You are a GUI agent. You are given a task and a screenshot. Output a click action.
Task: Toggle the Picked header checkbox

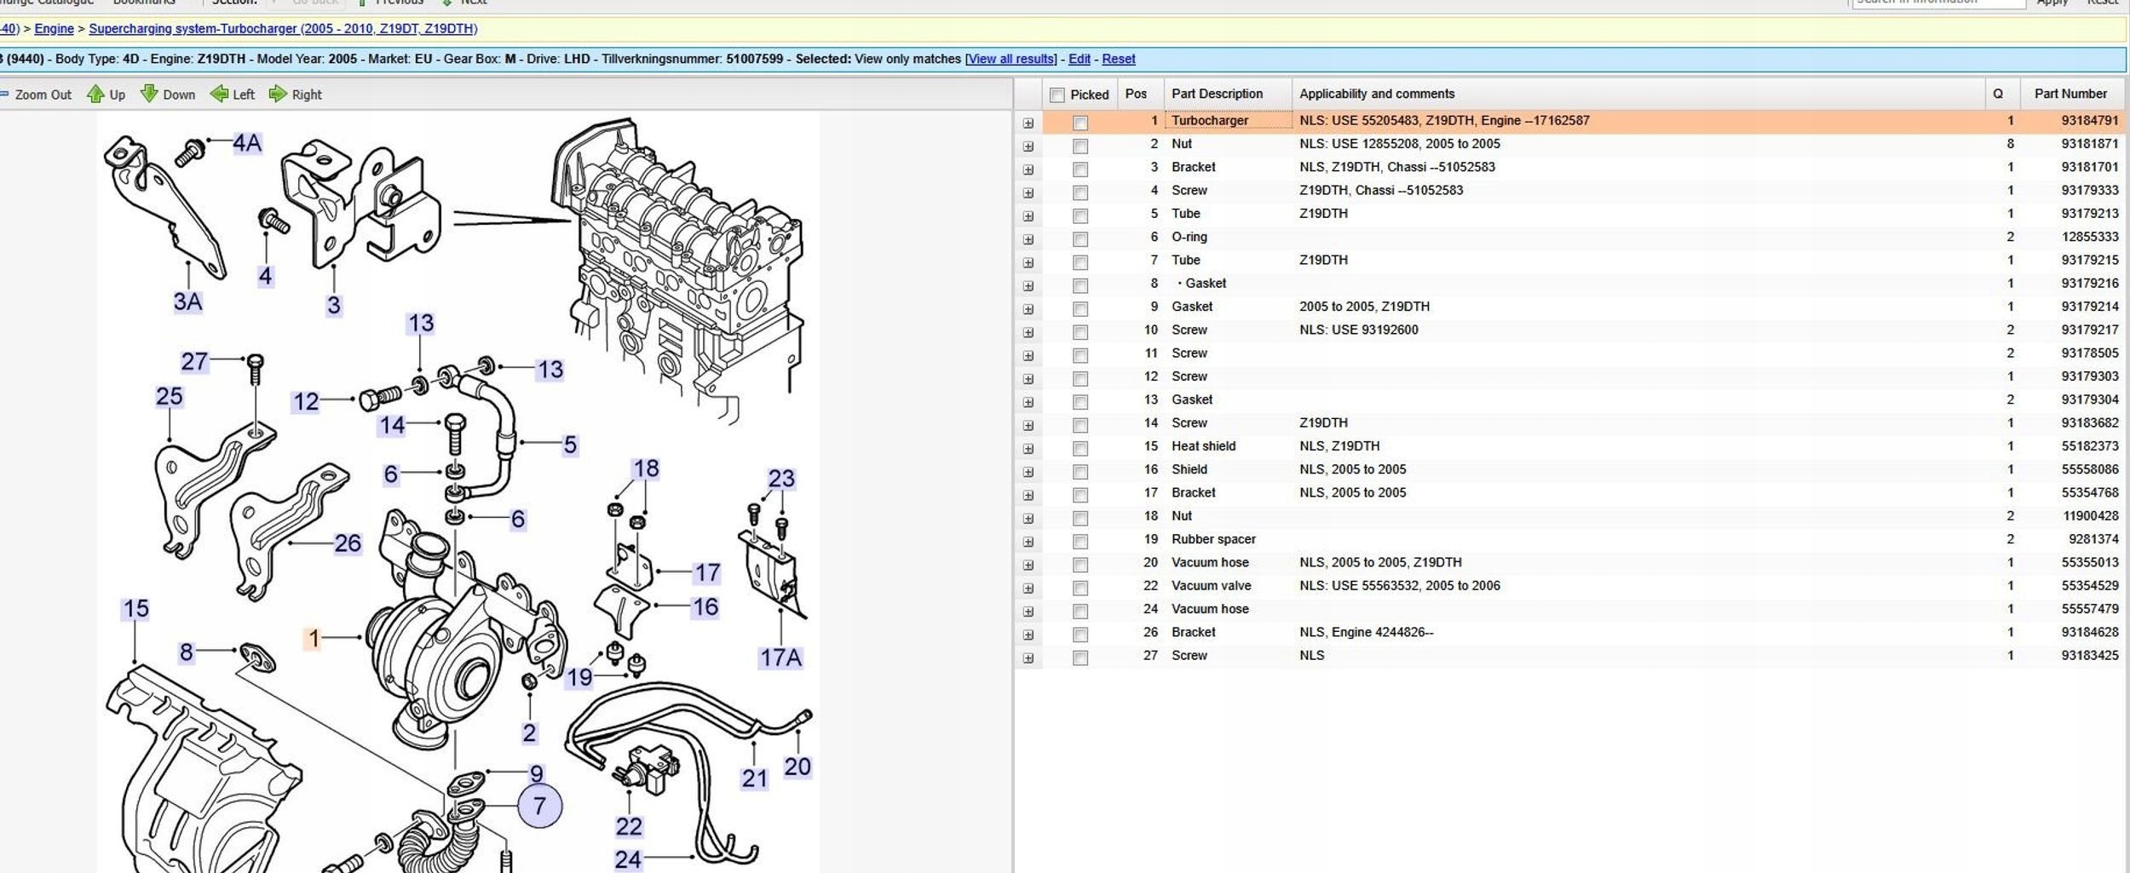click(1057, 95)
